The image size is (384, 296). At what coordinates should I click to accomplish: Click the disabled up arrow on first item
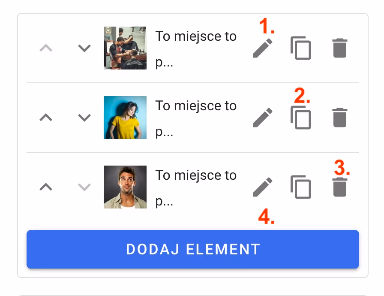point(46,48)
